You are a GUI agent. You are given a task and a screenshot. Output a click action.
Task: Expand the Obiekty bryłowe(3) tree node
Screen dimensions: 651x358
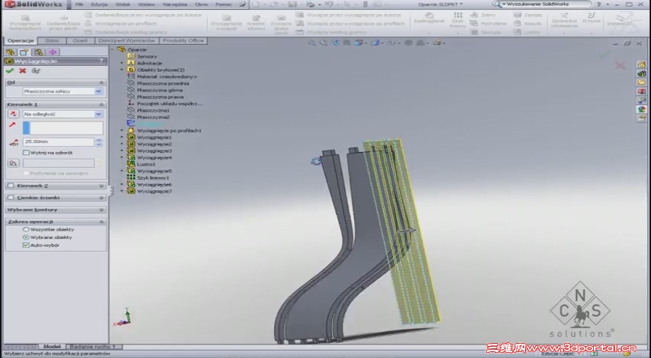(121, 70)
